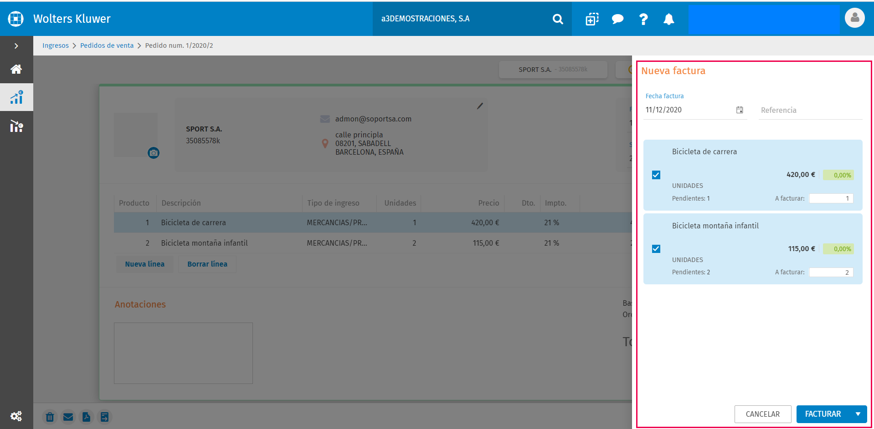This screenshot has width=874, height=429.
Task: Expand the sidebar with the chevron
Action: [x=16, y=46]
